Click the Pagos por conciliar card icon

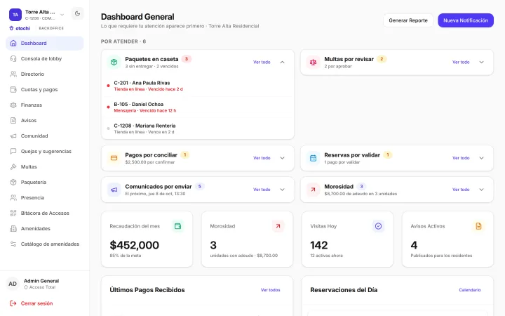click(114, 158)
